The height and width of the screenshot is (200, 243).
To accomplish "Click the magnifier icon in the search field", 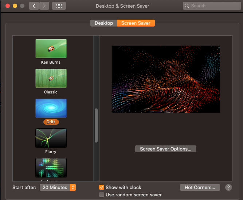I will click(x=187, y=6).
